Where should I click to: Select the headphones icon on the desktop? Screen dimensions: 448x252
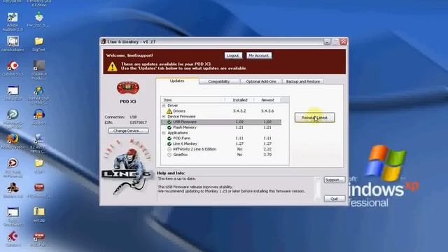(39, 114)
